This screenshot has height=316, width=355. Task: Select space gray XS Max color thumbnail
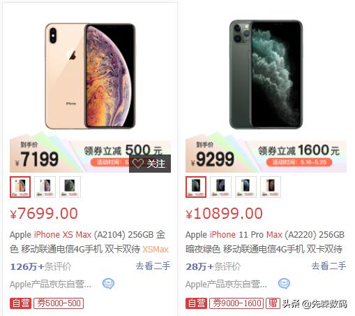tap(70, 187)
